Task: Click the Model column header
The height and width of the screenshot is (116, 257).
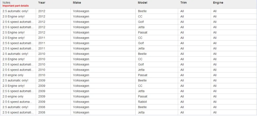Action: (142, 3)
